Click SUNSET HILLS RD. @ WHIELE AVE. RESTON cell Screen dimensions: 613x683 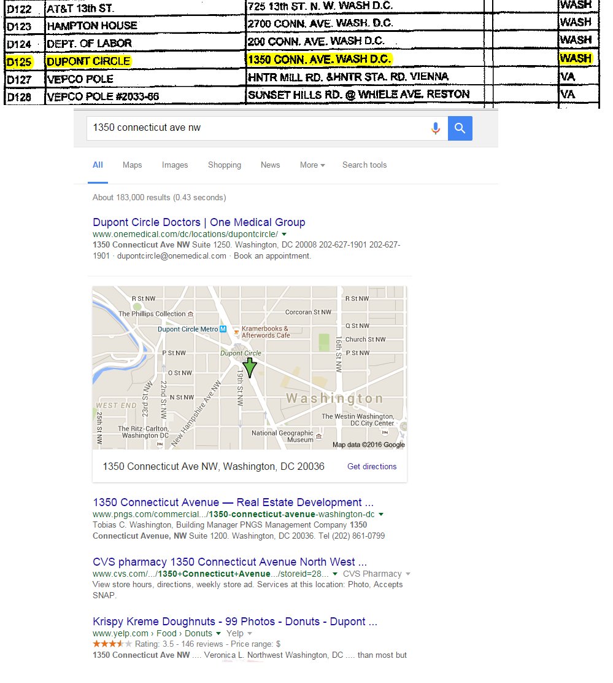[365, 94]
